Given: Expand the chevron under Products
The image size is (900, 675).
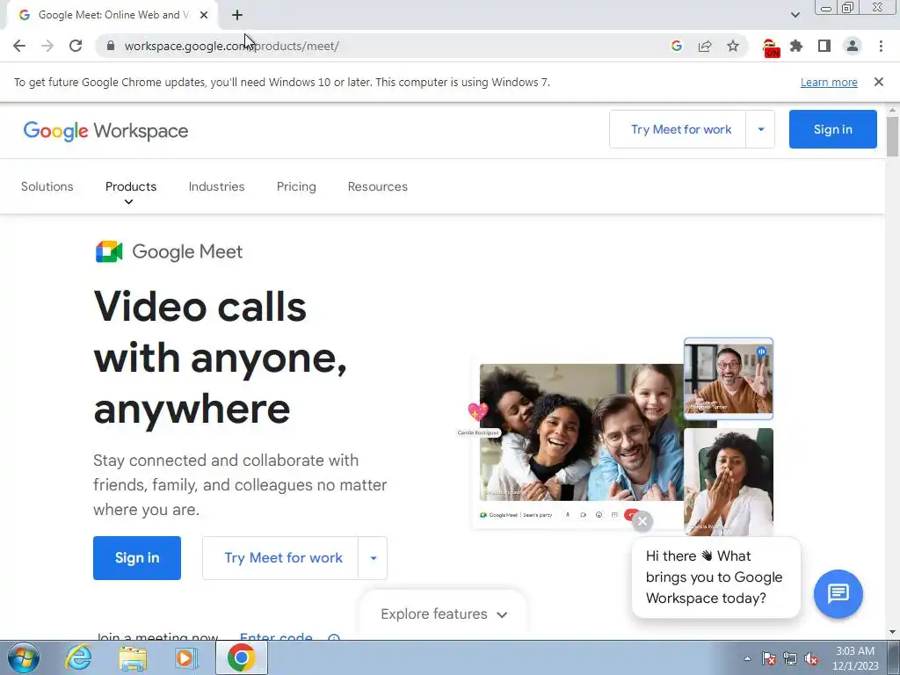Looking at the screenshot, I should point(128,201).
